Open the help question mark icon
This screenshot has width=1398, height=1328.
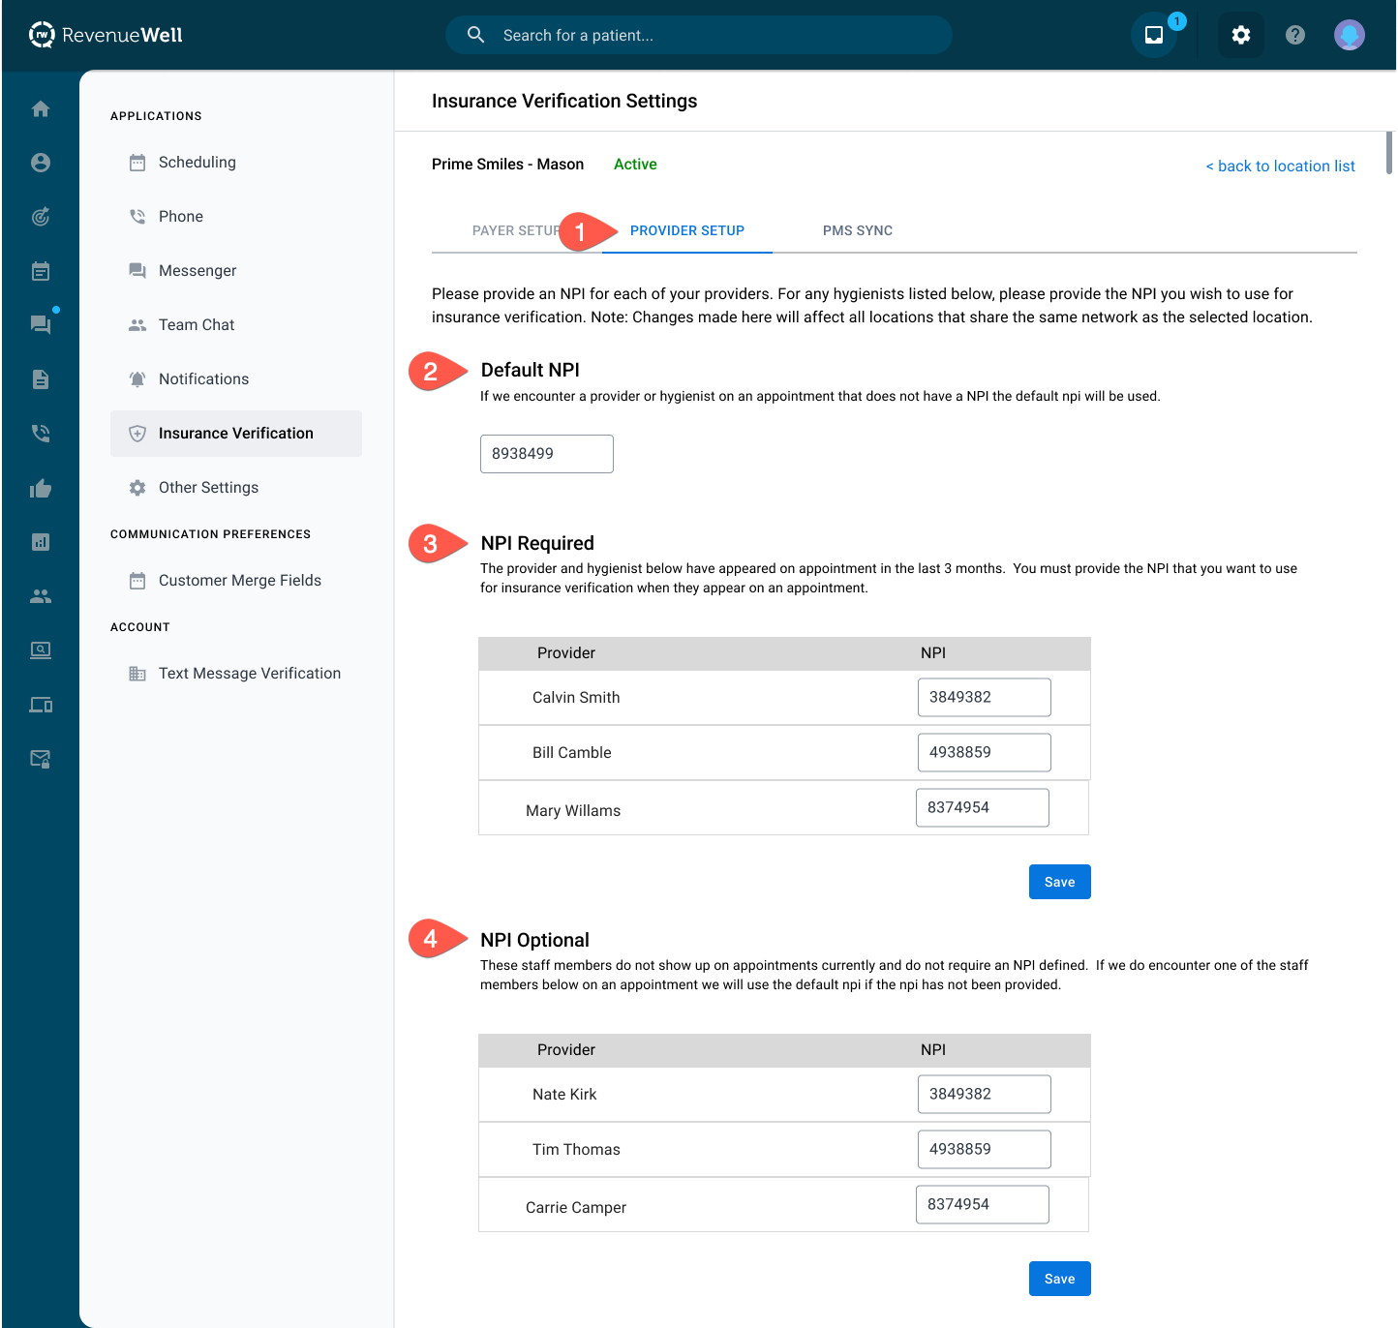coord(1295,35)
